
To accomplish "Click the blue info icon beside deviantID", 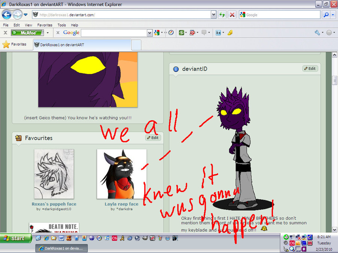I will click(176, 69).
